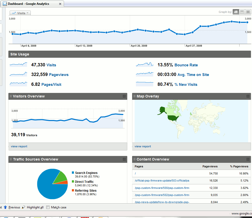This screenshot has height=218, width=252.
Task: Close the Dashboard - Google Analytics tab
Action: point(60,4)
